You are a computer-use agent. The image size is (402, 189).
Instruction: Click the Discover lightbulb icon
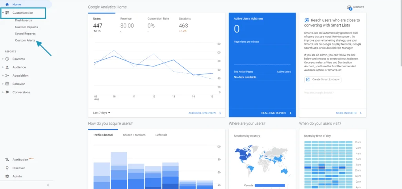pos(7,168)
